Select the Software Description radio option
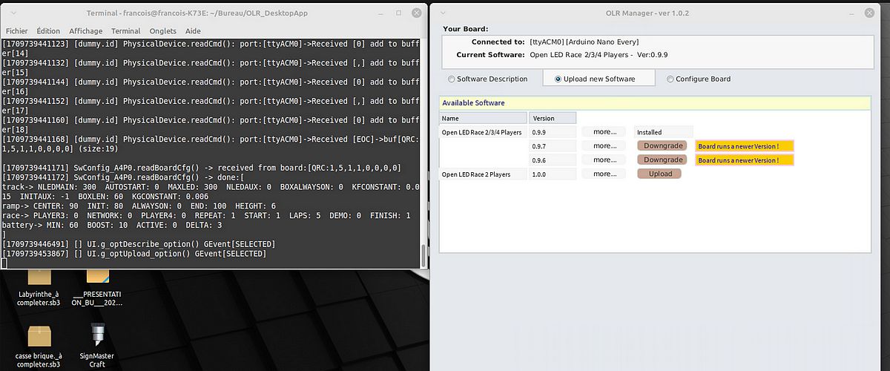The image size is (890, 371). 488,79
